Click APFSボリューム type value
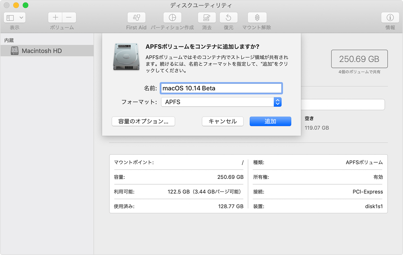Viewport: 403px width, 255px height. pos(364,162)
